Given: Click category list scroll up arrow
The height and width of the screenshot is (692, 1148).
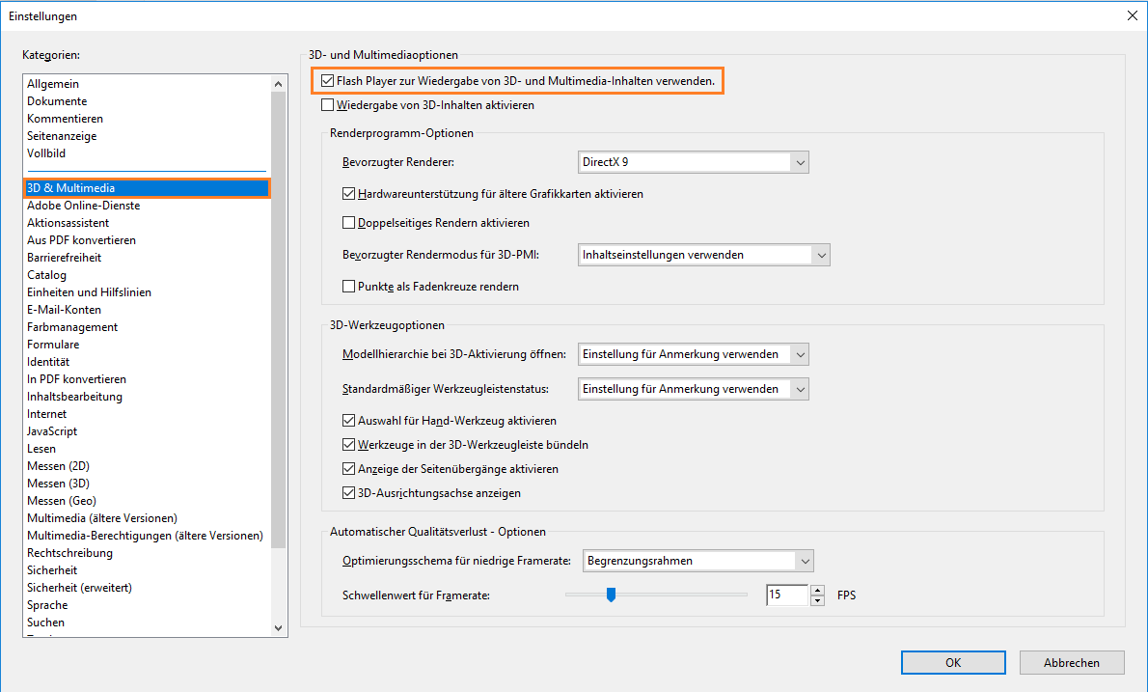Looking at the screenshot, I should point(278,83).
